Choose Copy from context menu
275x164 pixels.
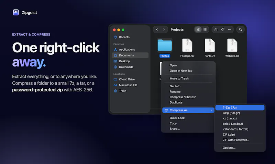click(188, 123)
